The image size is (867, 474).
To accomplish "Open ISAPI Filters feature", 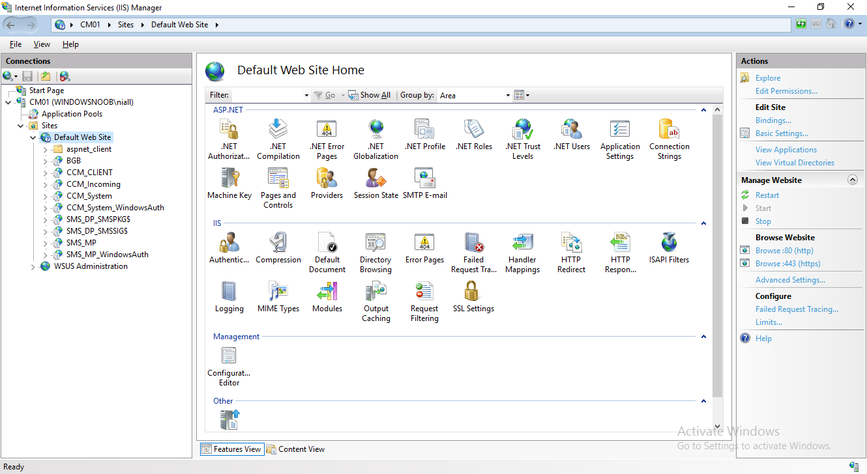I will point(669,248).
